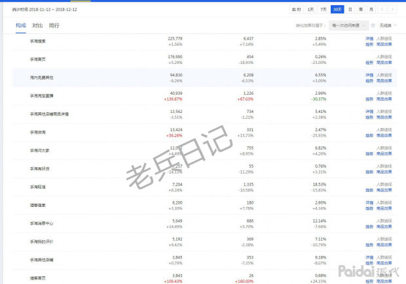
Task: Select the 手淘淘宝直播 source name
Action: [x=42, y=96]
